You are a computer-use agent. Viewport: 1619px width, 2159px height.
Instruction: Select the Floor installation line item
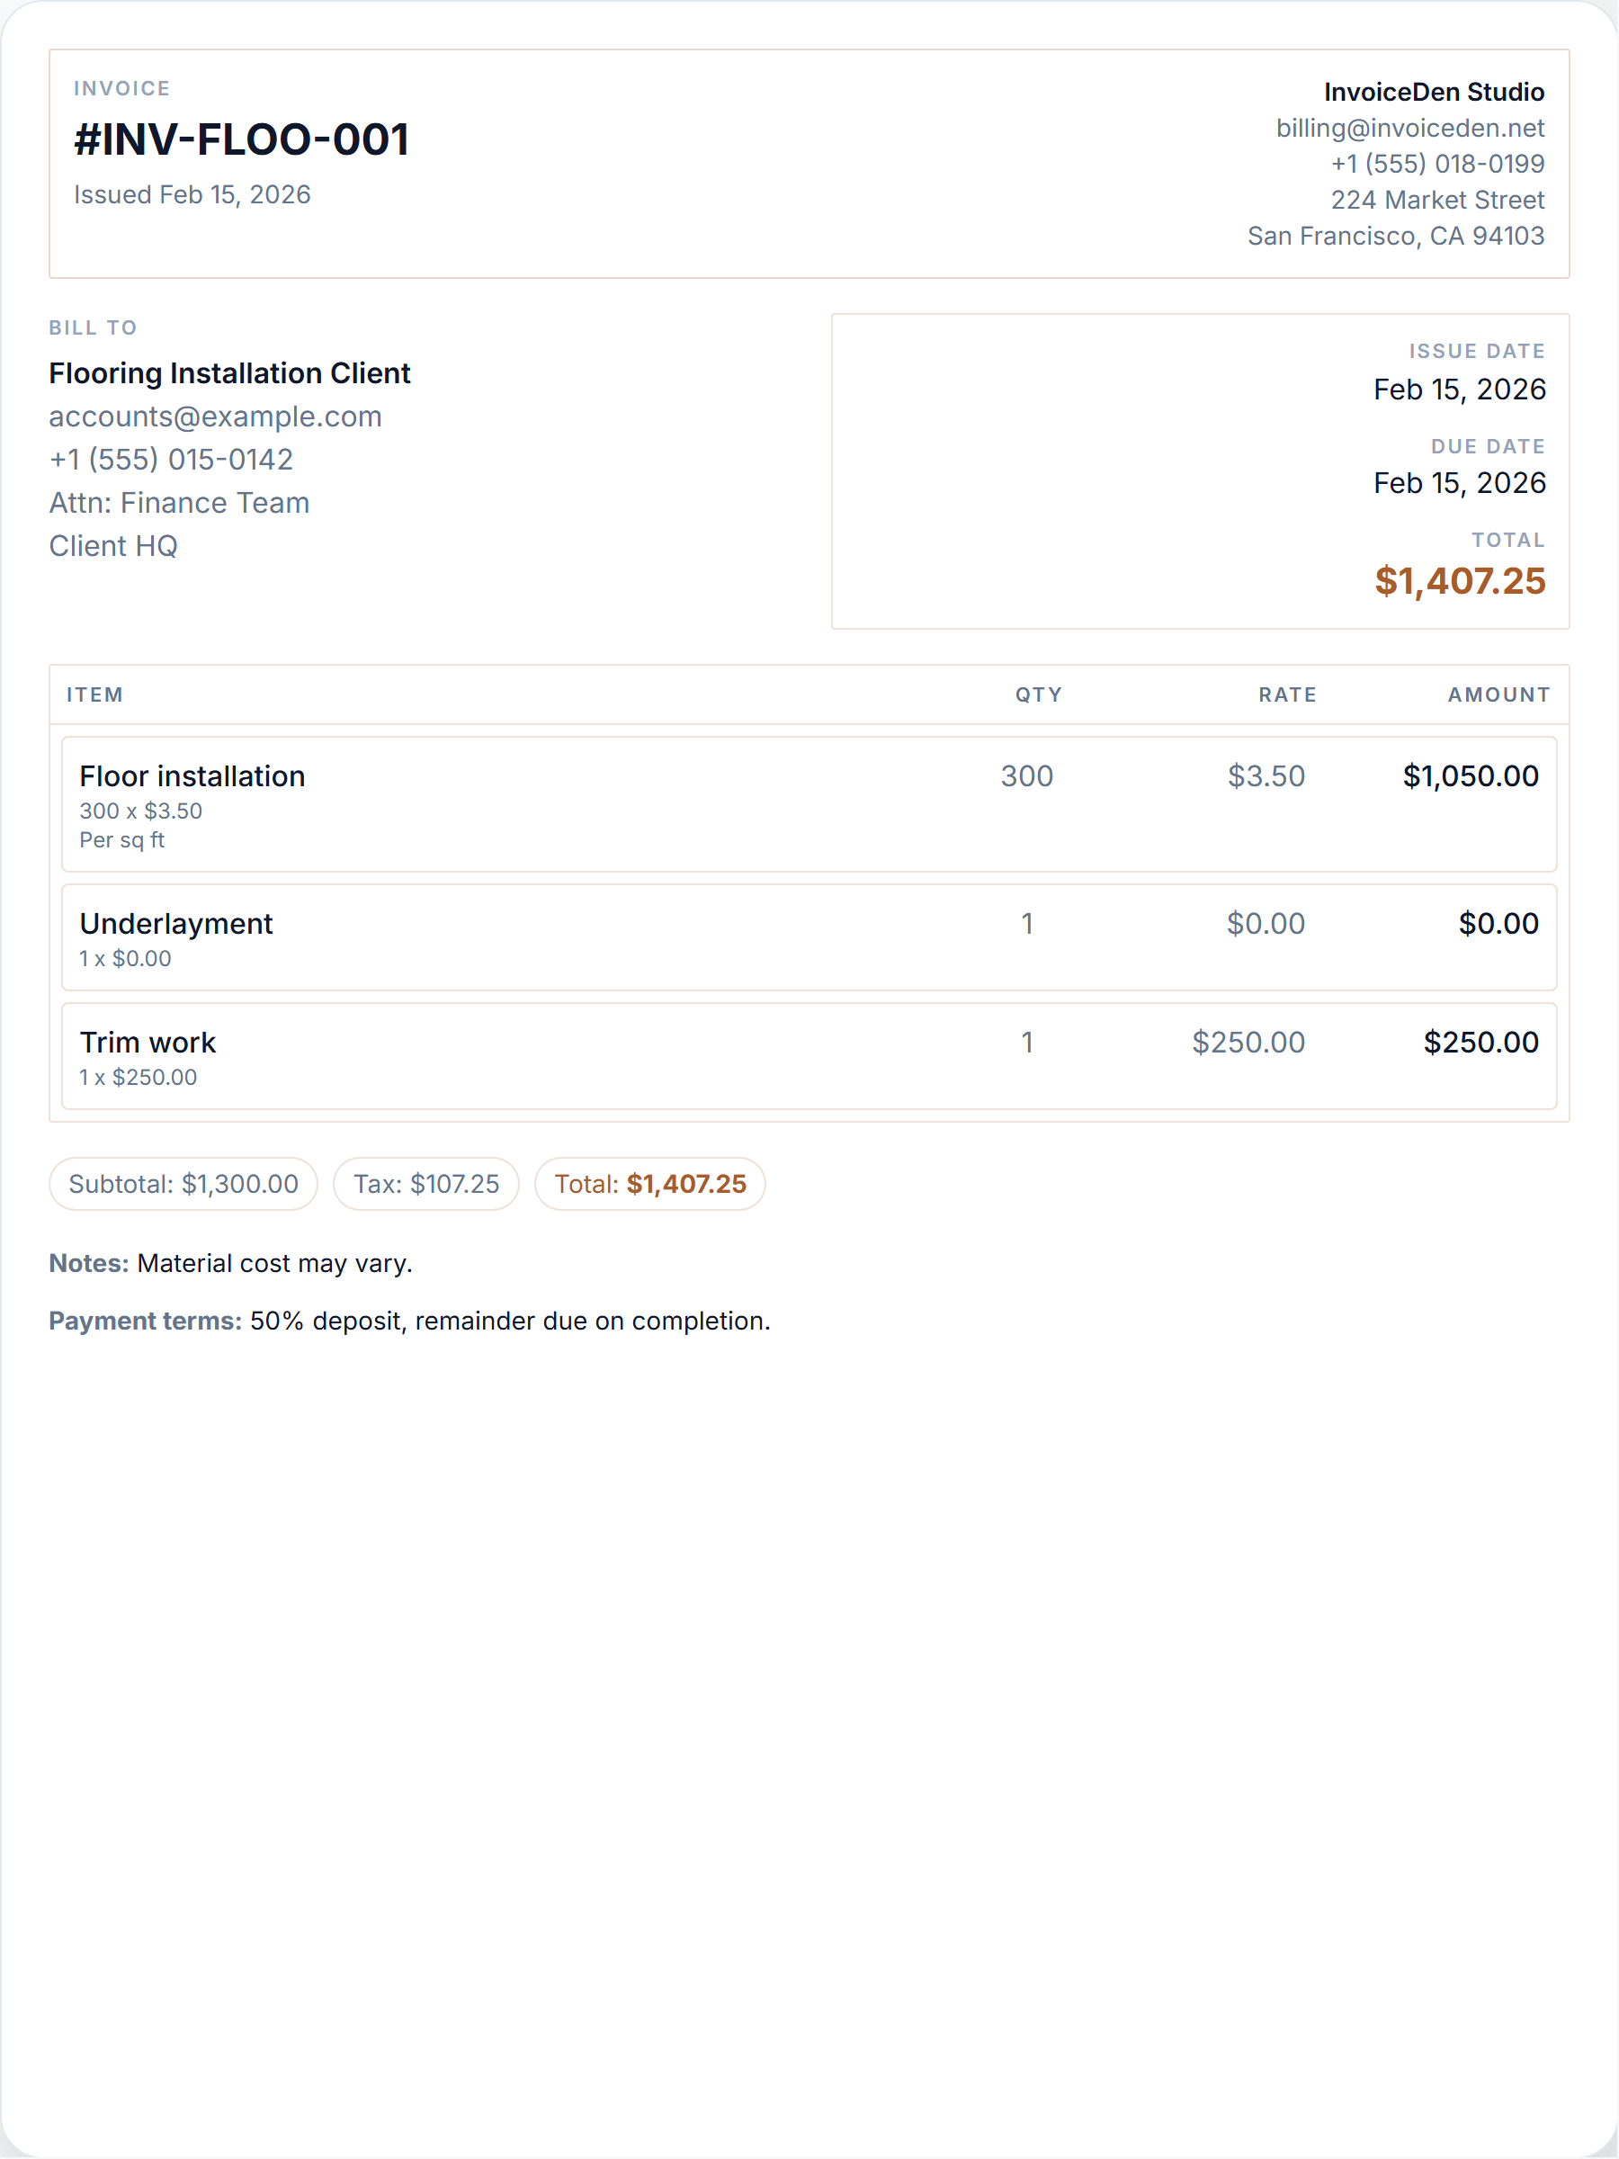[x=808, y=804]
